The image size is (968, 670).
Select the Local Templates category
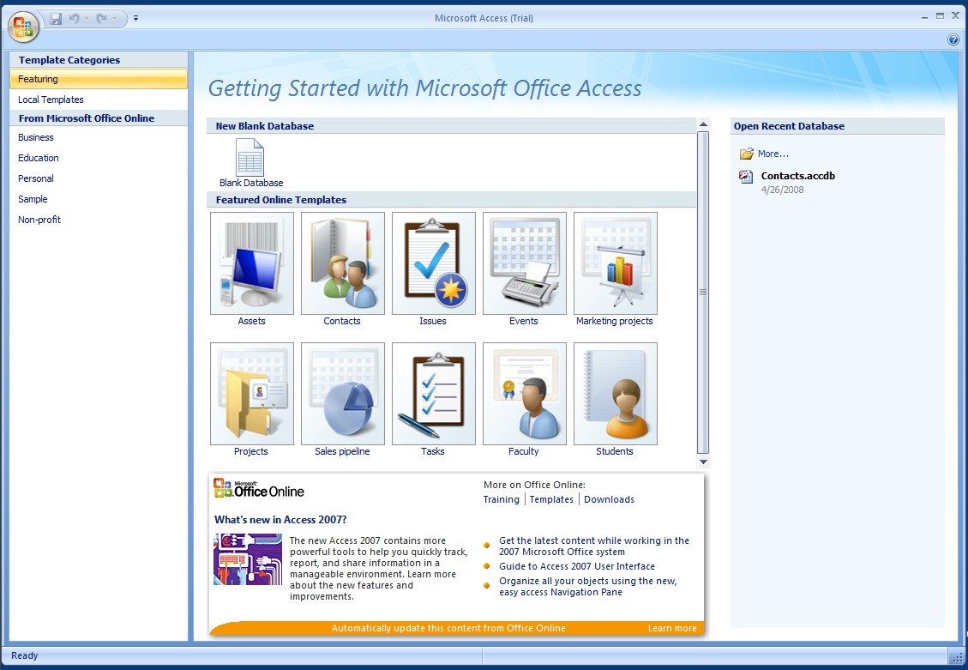pos(51,100)
